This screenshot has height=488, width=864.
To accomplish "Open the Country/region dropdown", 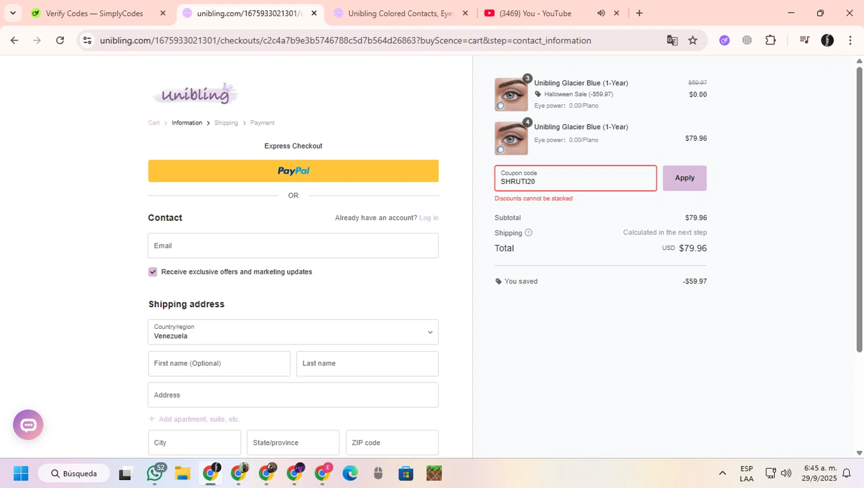I will (293, 332).
